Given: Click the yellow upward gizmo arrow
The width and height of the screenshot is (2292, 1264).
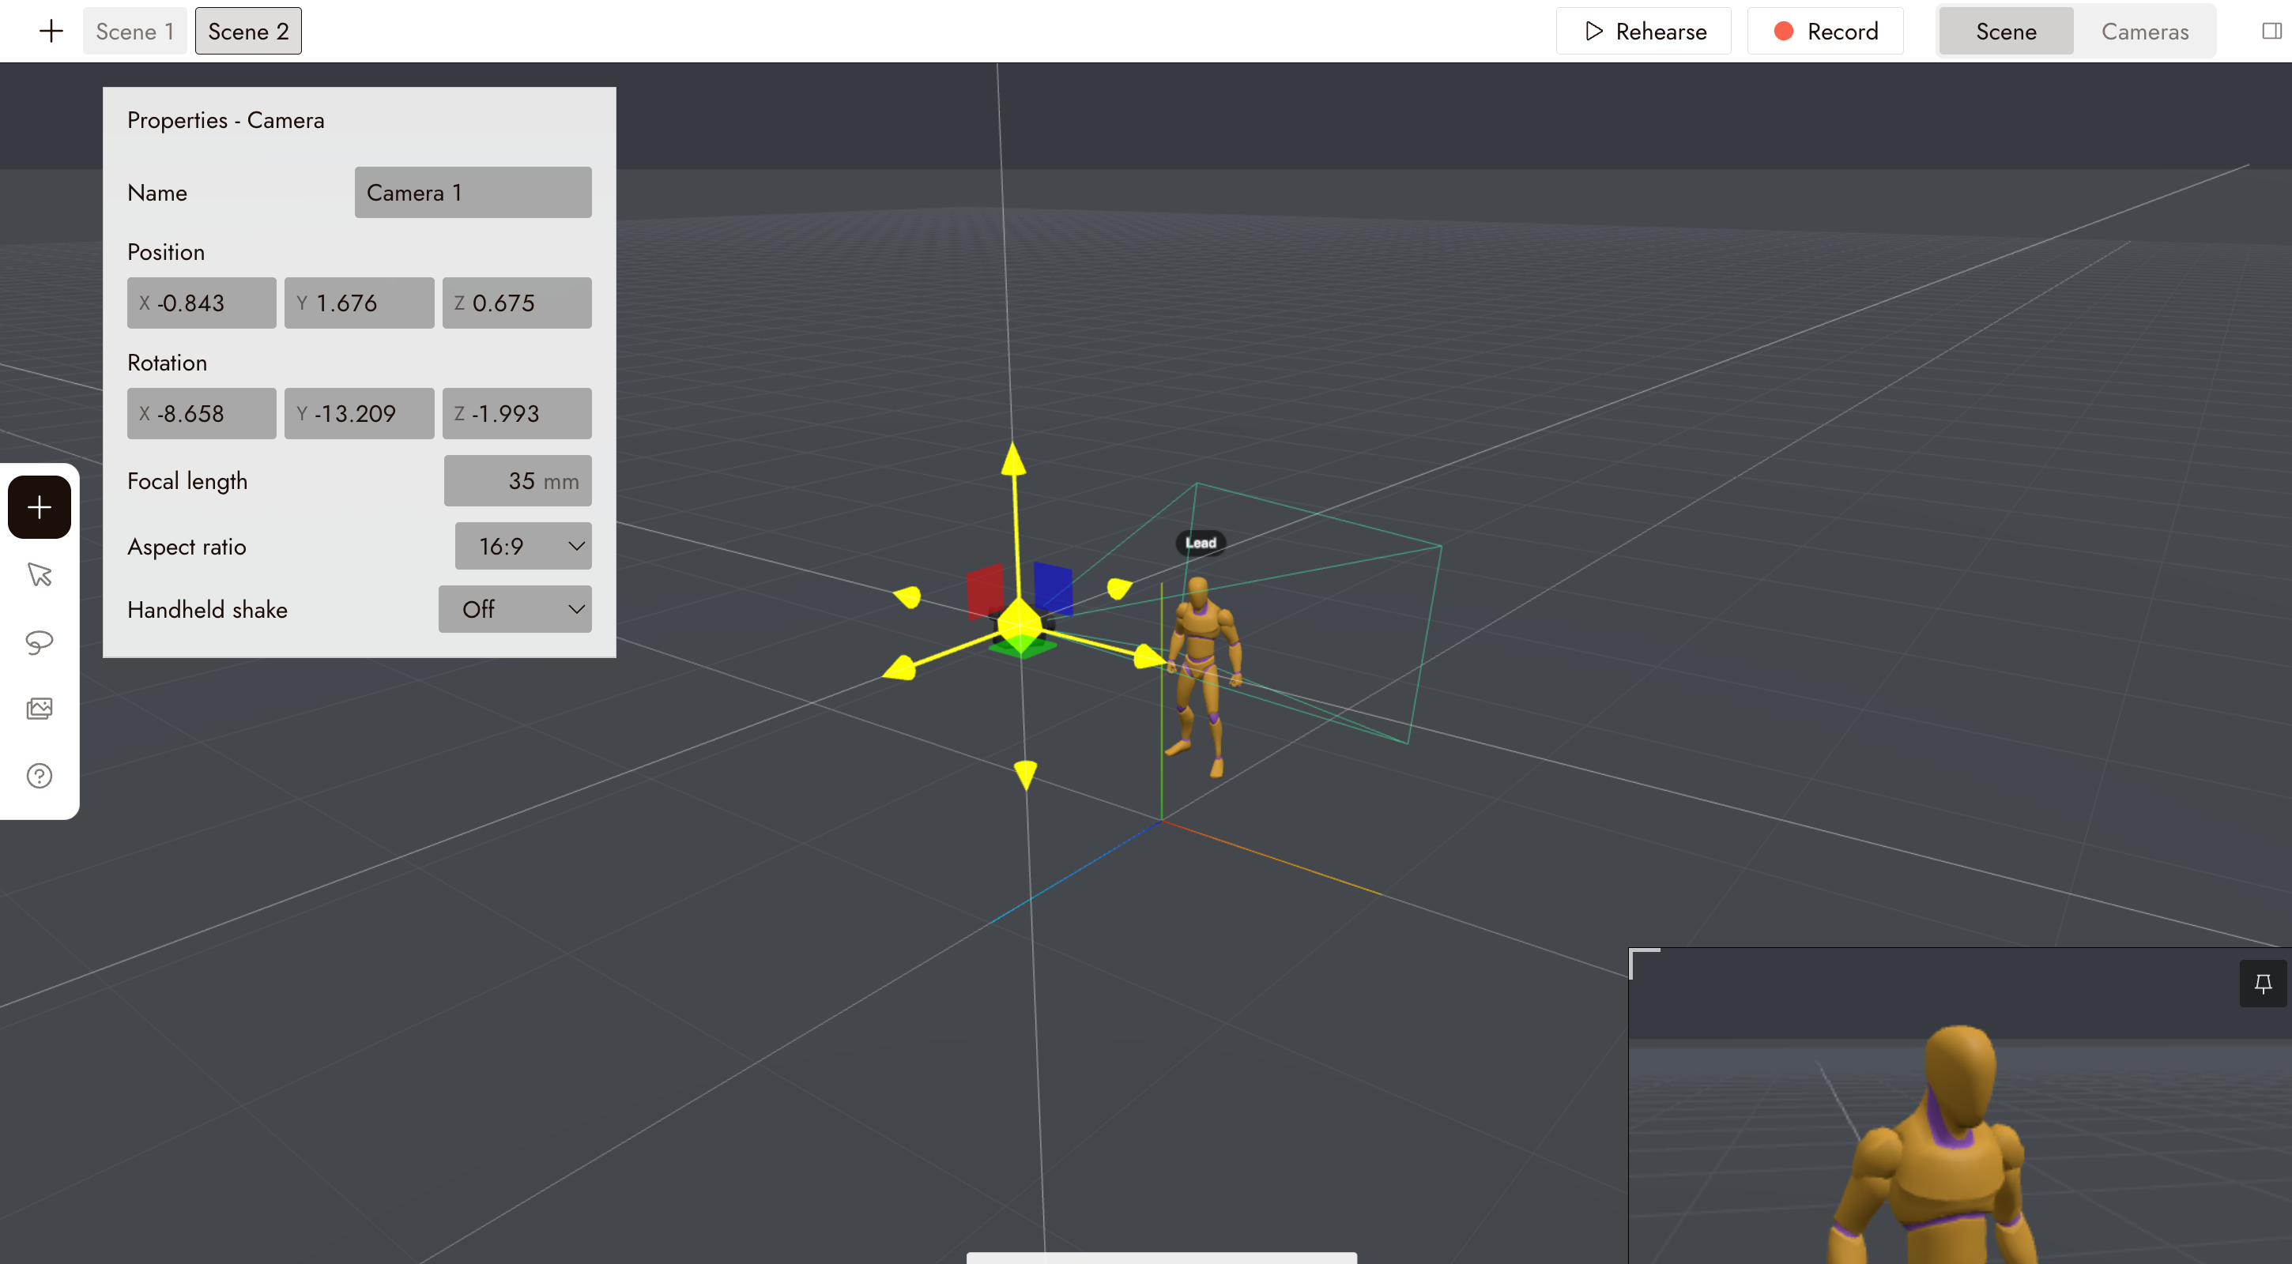Looking at the screenshot, I should [x=1013, y=459].
